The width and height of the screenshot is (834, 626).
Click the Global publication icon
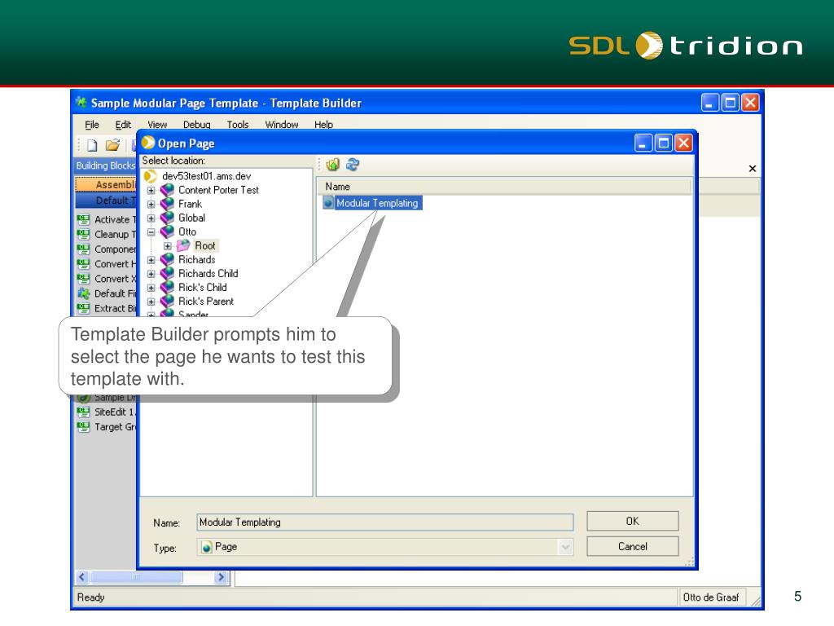click(168, 218)
